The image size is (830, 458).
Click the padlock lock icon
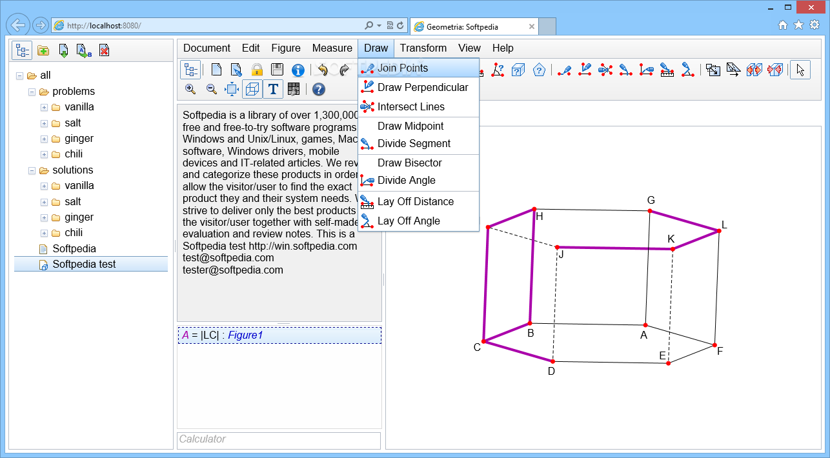coord(257,70)
